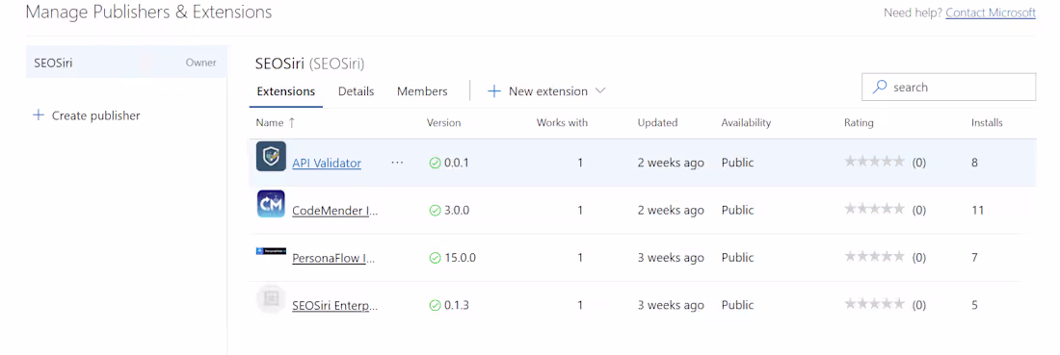
Task: Click the API Validator star rating
Action: [x=874, y=162]
